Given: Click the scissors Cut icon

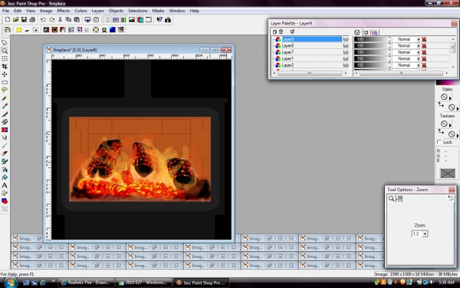Looking at the screenshot, I should (60, 20).
